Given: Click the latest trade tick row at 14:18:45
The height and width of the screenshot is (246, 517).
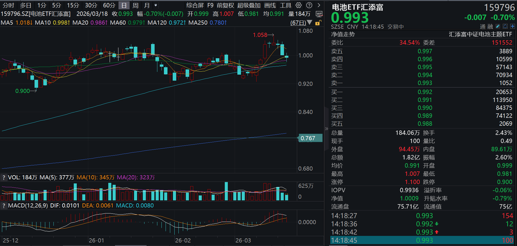Looking at the screenshot, I should click(x=422, y=240).
